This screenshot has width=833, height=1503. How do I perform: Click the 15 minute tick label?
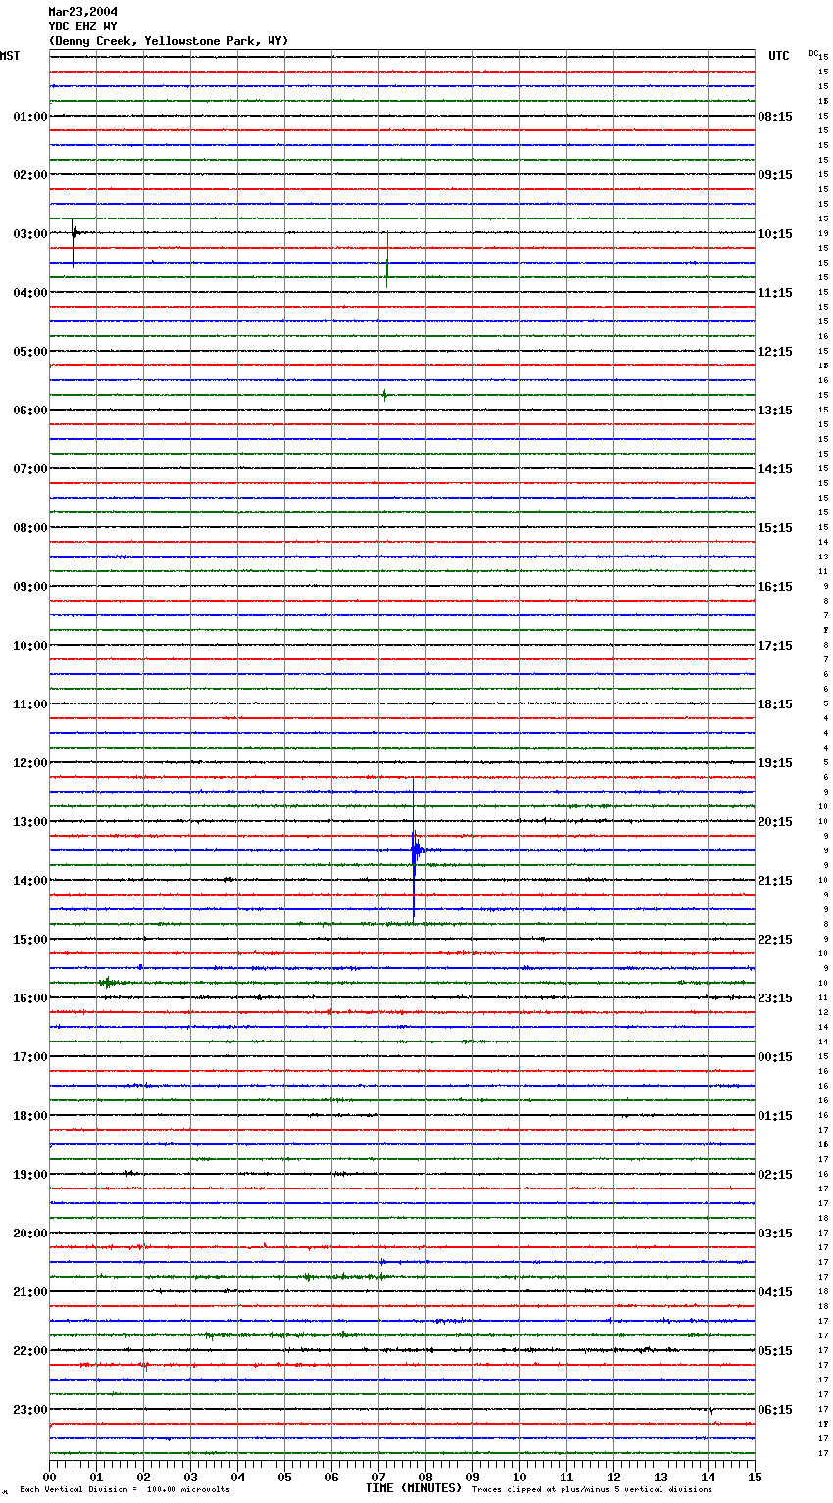(x=755, y=1477)
